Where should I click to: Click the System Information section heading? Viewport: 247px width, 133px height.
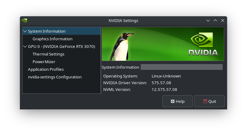(120, 67)
